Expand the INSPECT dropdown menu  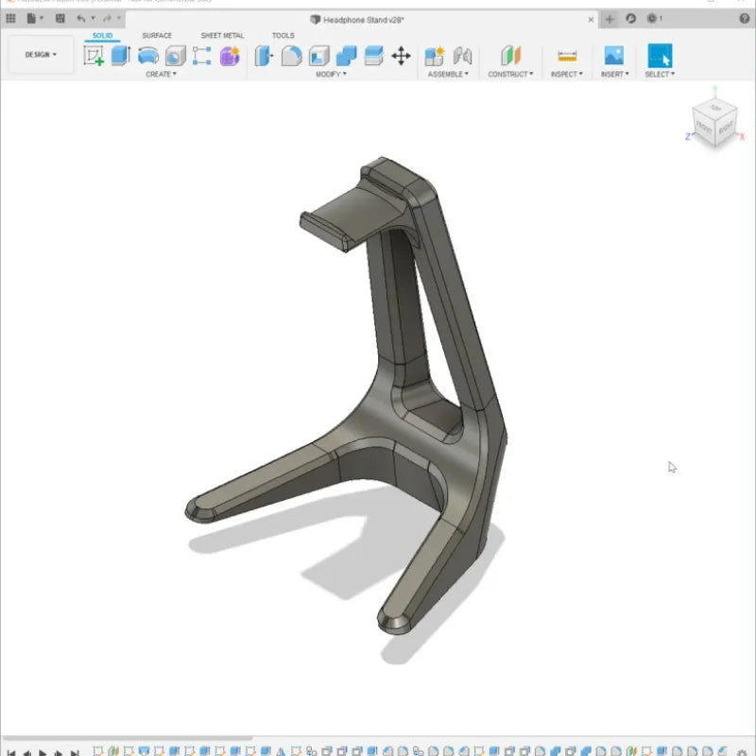coord(566,75)
